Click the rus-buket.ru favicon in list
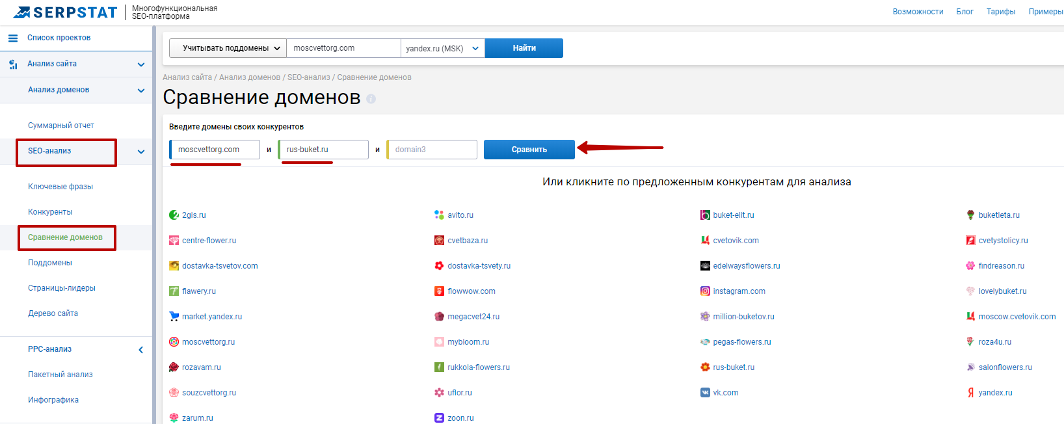The image size is (1064, 424). (705, 367)
